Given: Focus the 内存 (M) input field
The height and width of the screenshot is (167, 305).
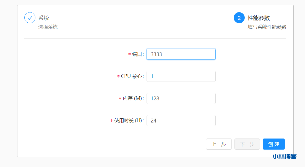Looking at the screenshot, I should (x=181, y=98).
